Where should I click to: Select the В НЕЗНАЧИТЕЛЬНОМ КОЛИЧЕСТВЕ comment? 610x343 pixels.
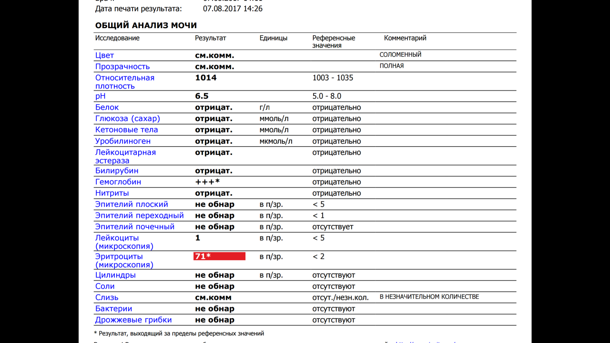429,297
